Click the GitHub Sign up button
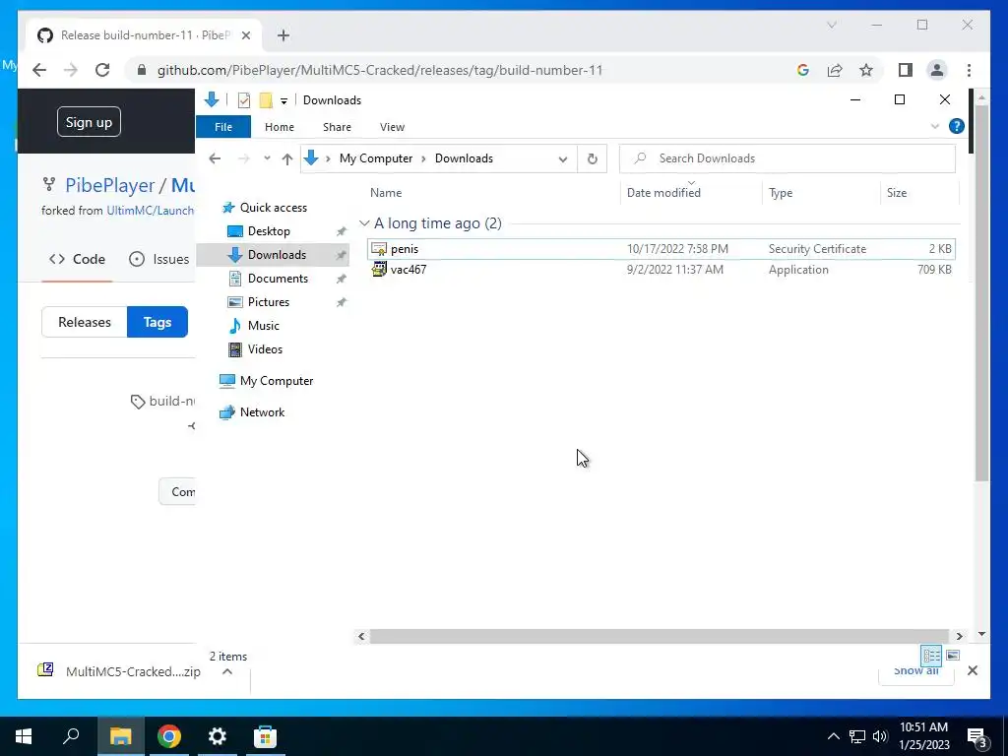Screen dimensions: 1008x756 click(x=89, y=122)
